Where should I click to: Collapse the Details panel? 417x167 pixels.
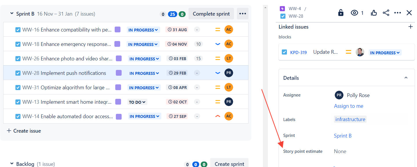406,78
